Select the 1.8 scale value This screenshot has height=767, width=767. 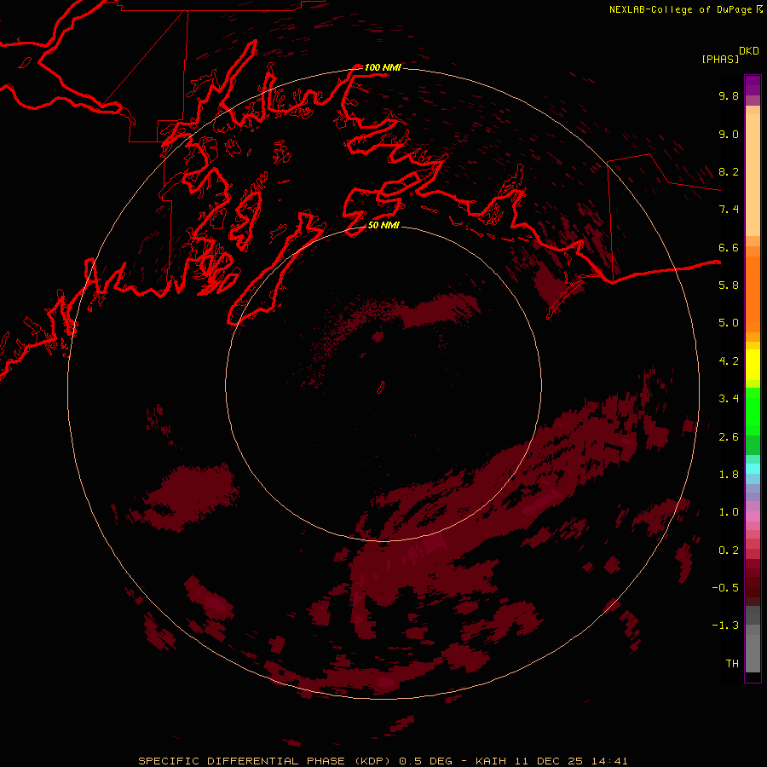point(729,475)
